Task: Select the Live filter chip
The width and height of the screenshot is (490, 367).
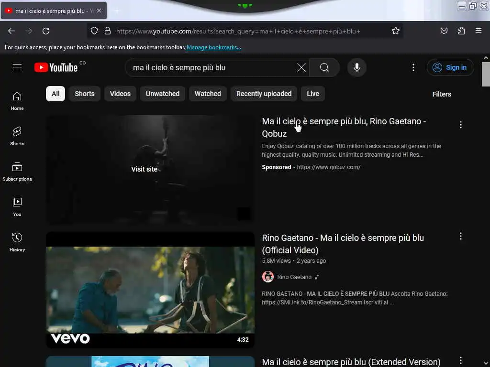Action: [313, 94]
